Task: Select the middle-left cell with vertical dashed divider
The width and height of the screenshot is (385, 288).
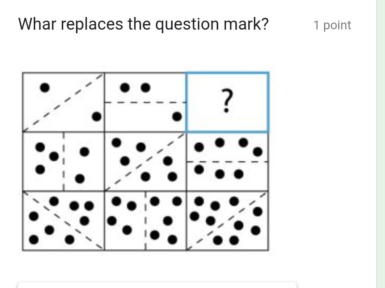Action: tap(63, 161)
